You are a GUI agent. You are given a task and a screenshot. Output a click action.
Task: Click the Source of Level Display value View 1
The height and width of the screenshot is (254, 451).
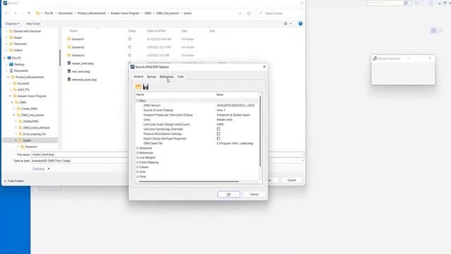[x=221, y=110]
